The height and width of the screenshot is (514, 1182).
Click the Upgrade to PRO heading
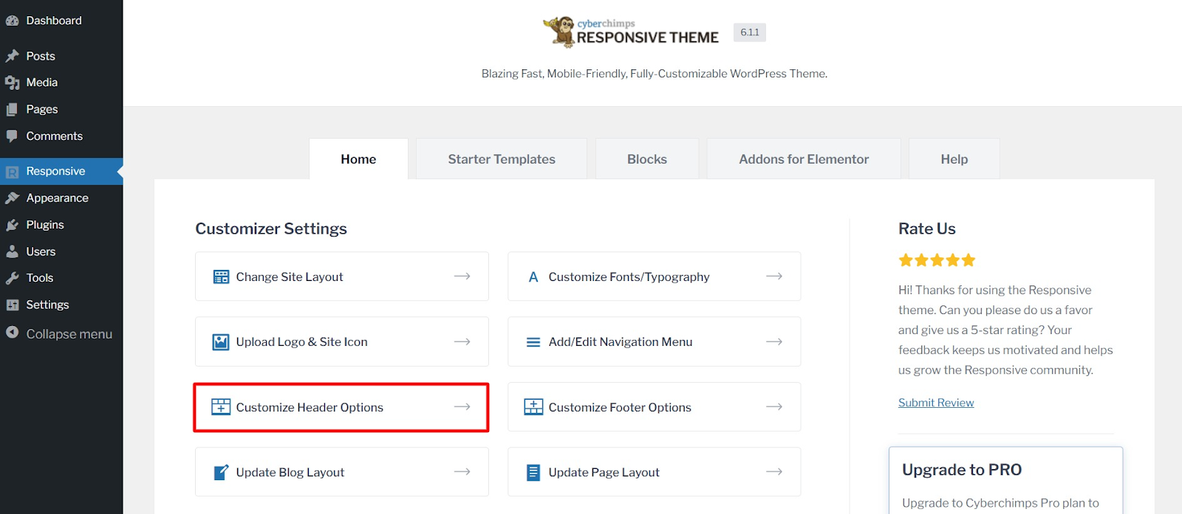click(962, 470)
